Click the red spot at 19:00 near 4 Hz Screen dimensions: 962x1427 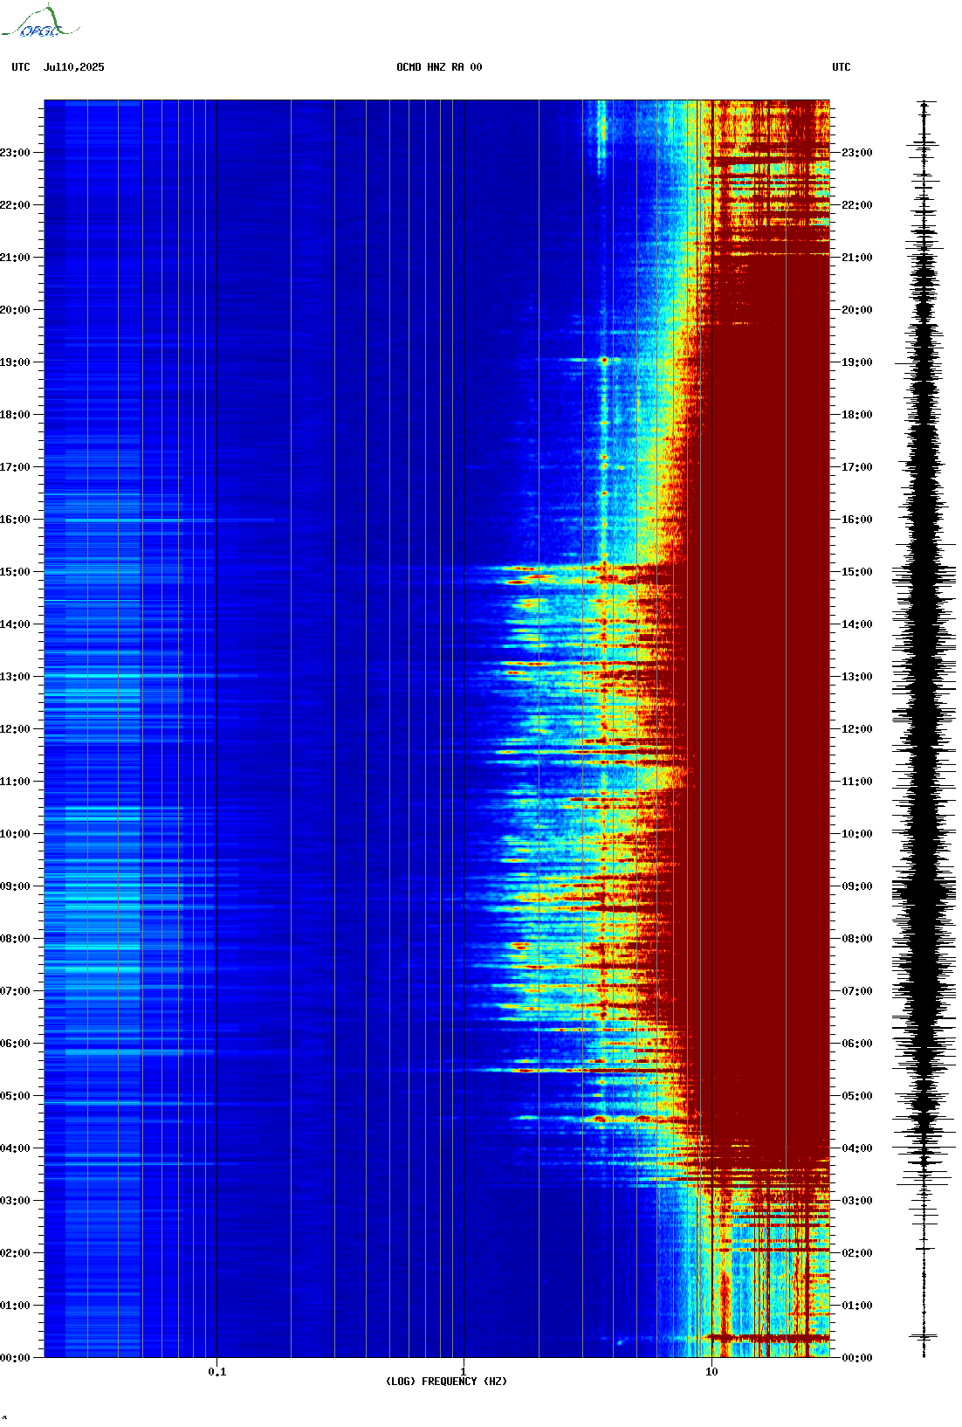pyautogui.click(x=604, y=360)
